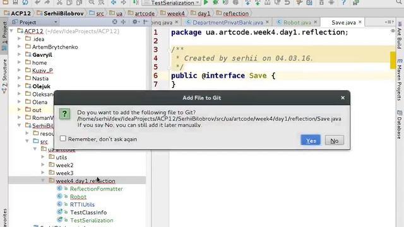Navigate back with the blue left arrow
The width and height of the screenshot is (404, 227).
tap(114, 3)
